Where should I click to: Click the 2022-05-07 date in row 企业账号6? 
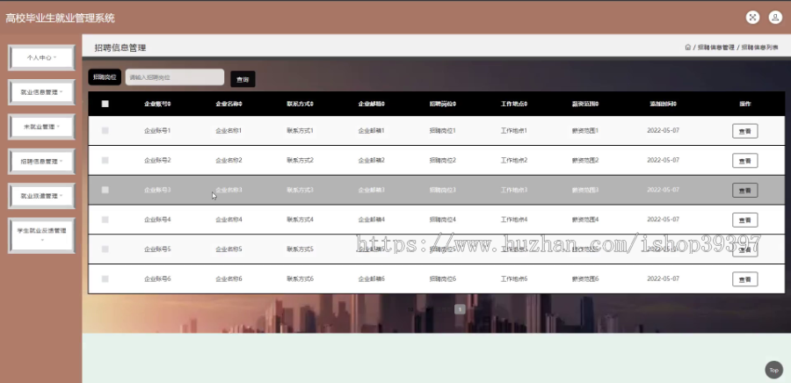click(663, 278)
